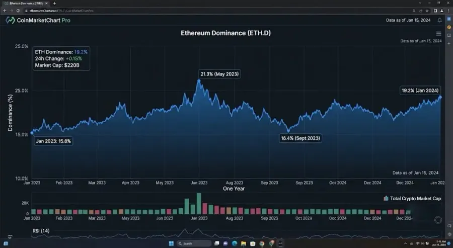The width and height of the screenshot is (453, 248).
Task: Select the 19.2% (Jan 2024) data point label
Action: pos(420,91)
